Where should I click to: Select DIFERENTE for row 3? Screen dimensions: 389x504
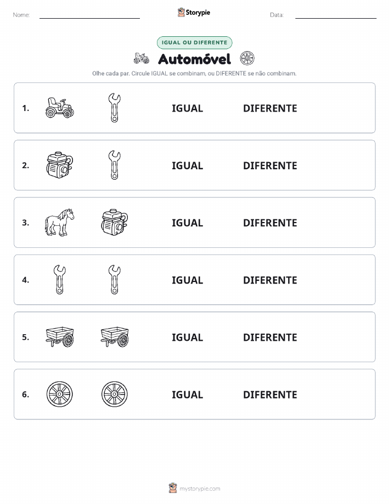(x=270, y=223)
